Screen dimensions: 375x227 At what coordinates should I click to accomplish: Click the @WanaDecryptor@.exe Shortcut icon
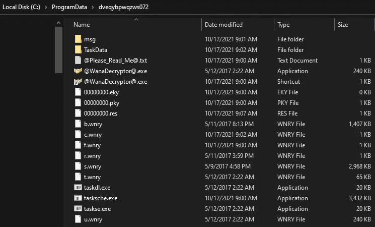coord(78,82)
